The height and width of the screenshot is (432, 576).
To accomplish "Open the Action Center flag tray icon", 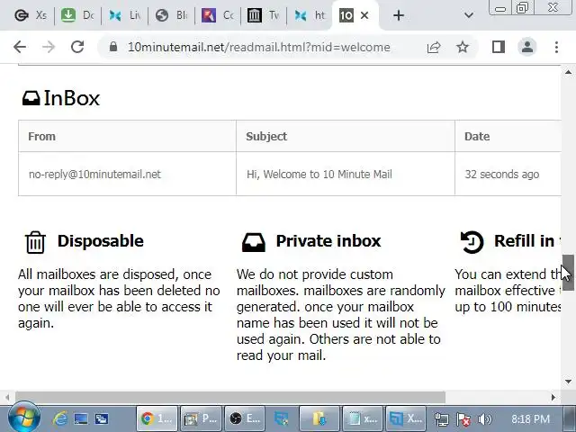I will [x=463, y=419].
